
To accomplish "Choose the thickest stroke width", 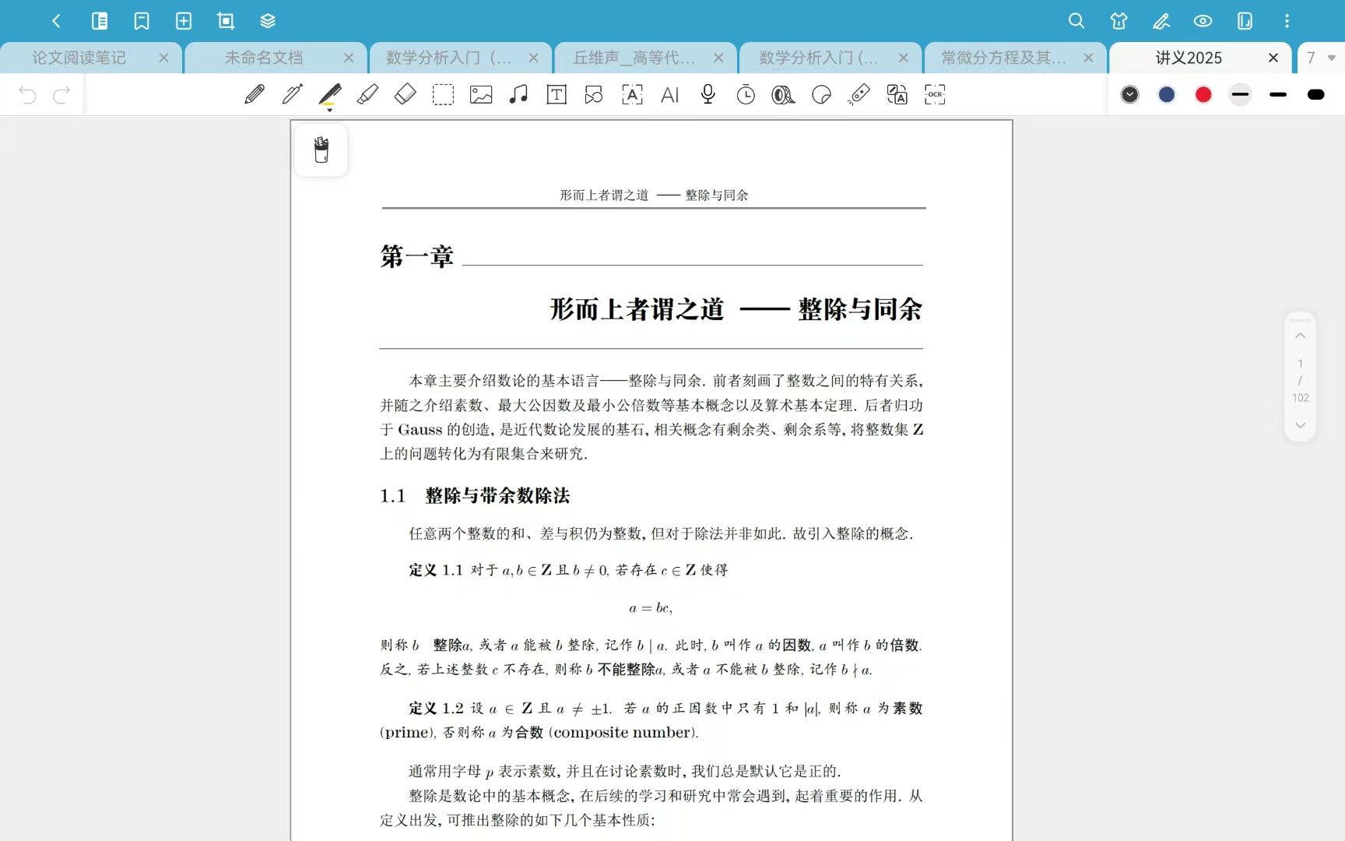I will [x=1316, y=95].
